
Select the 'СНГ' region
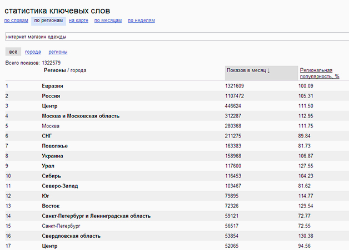click(x=47, y=136)
